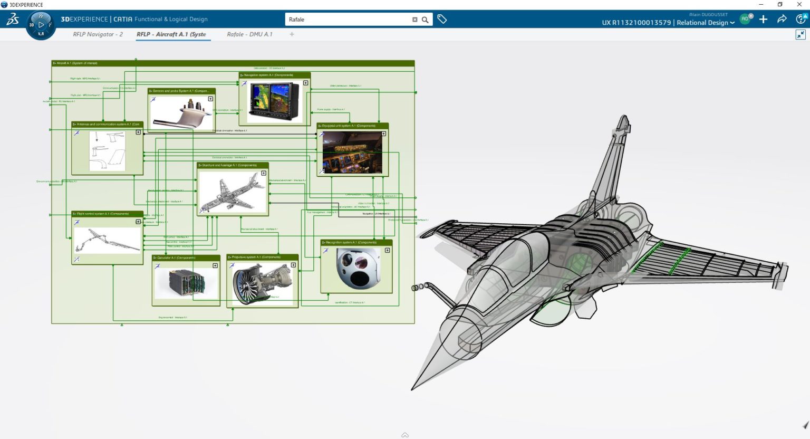The image size is (810, 439).
Task: Click Propulsive system A.1 title bar
Action: pos(263,257)
